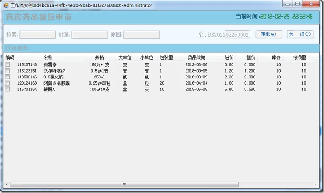
Task: Click the window application icon in title bar
Action: click(6, 5)
